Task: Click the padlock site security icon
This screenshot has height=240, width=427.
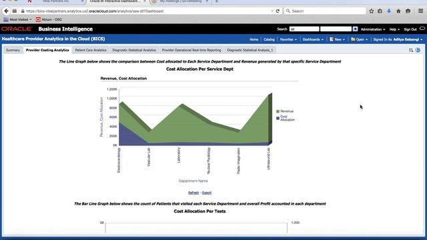Action: (x=23, y=11)
